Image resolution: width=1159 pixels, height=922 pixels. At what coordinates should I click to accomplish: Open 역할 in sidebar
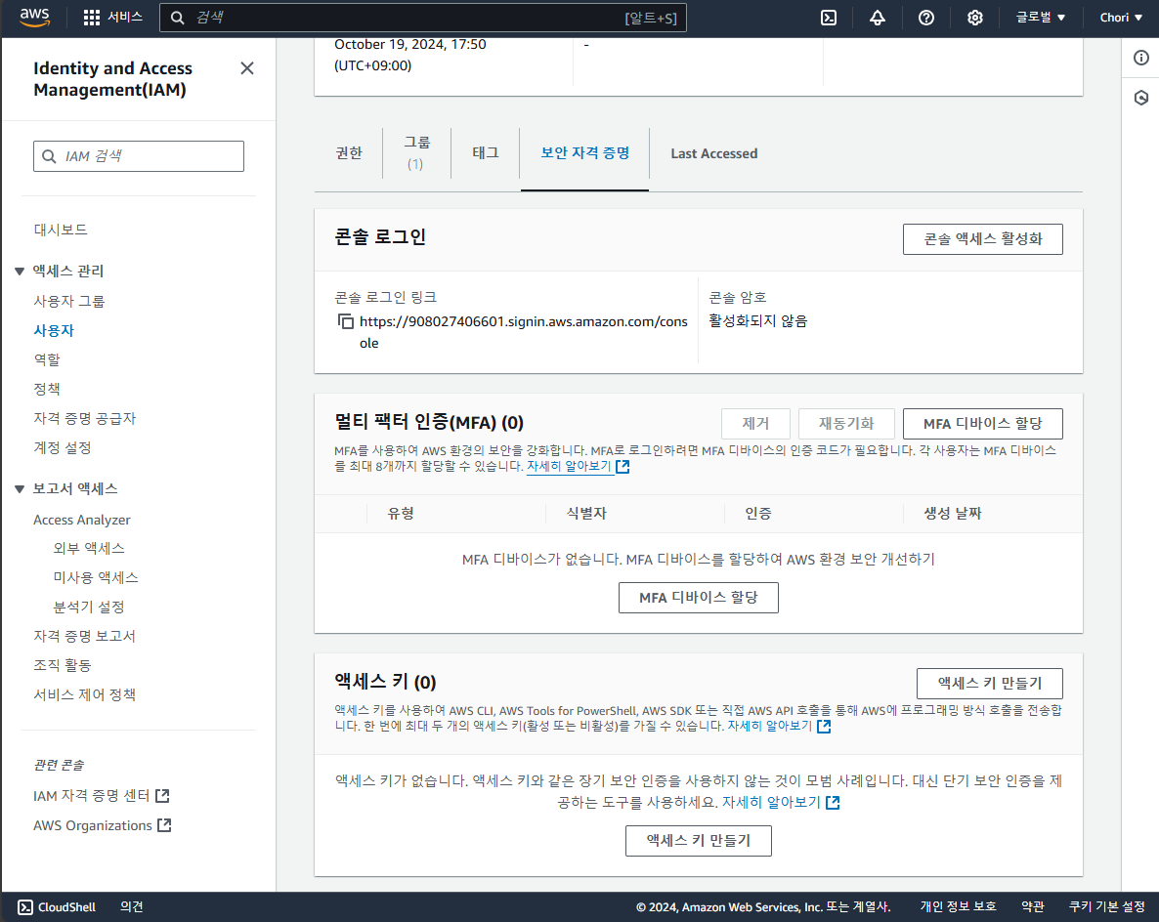point(47,359)
